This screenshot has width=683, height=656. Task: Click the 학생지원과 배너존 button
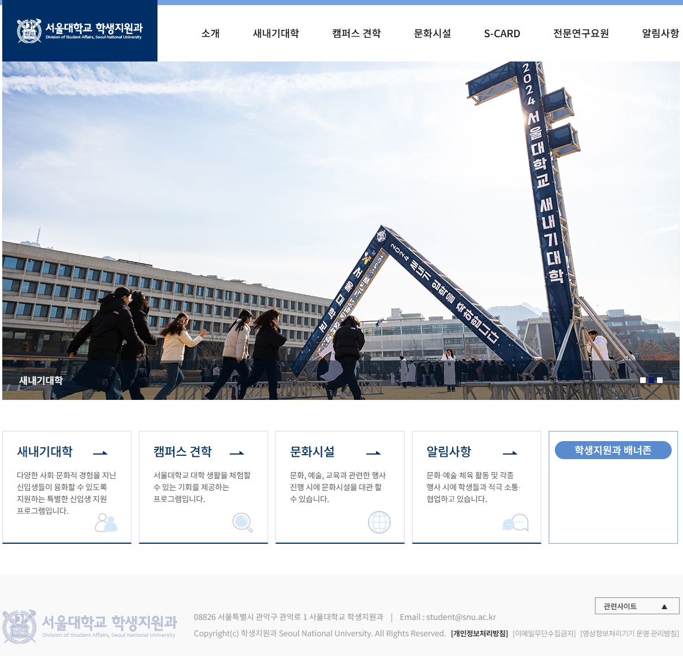tap(613, 450)
